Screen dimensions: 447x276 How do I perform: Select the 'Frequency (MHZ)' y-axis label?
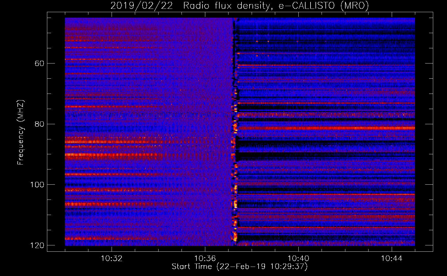20,132
